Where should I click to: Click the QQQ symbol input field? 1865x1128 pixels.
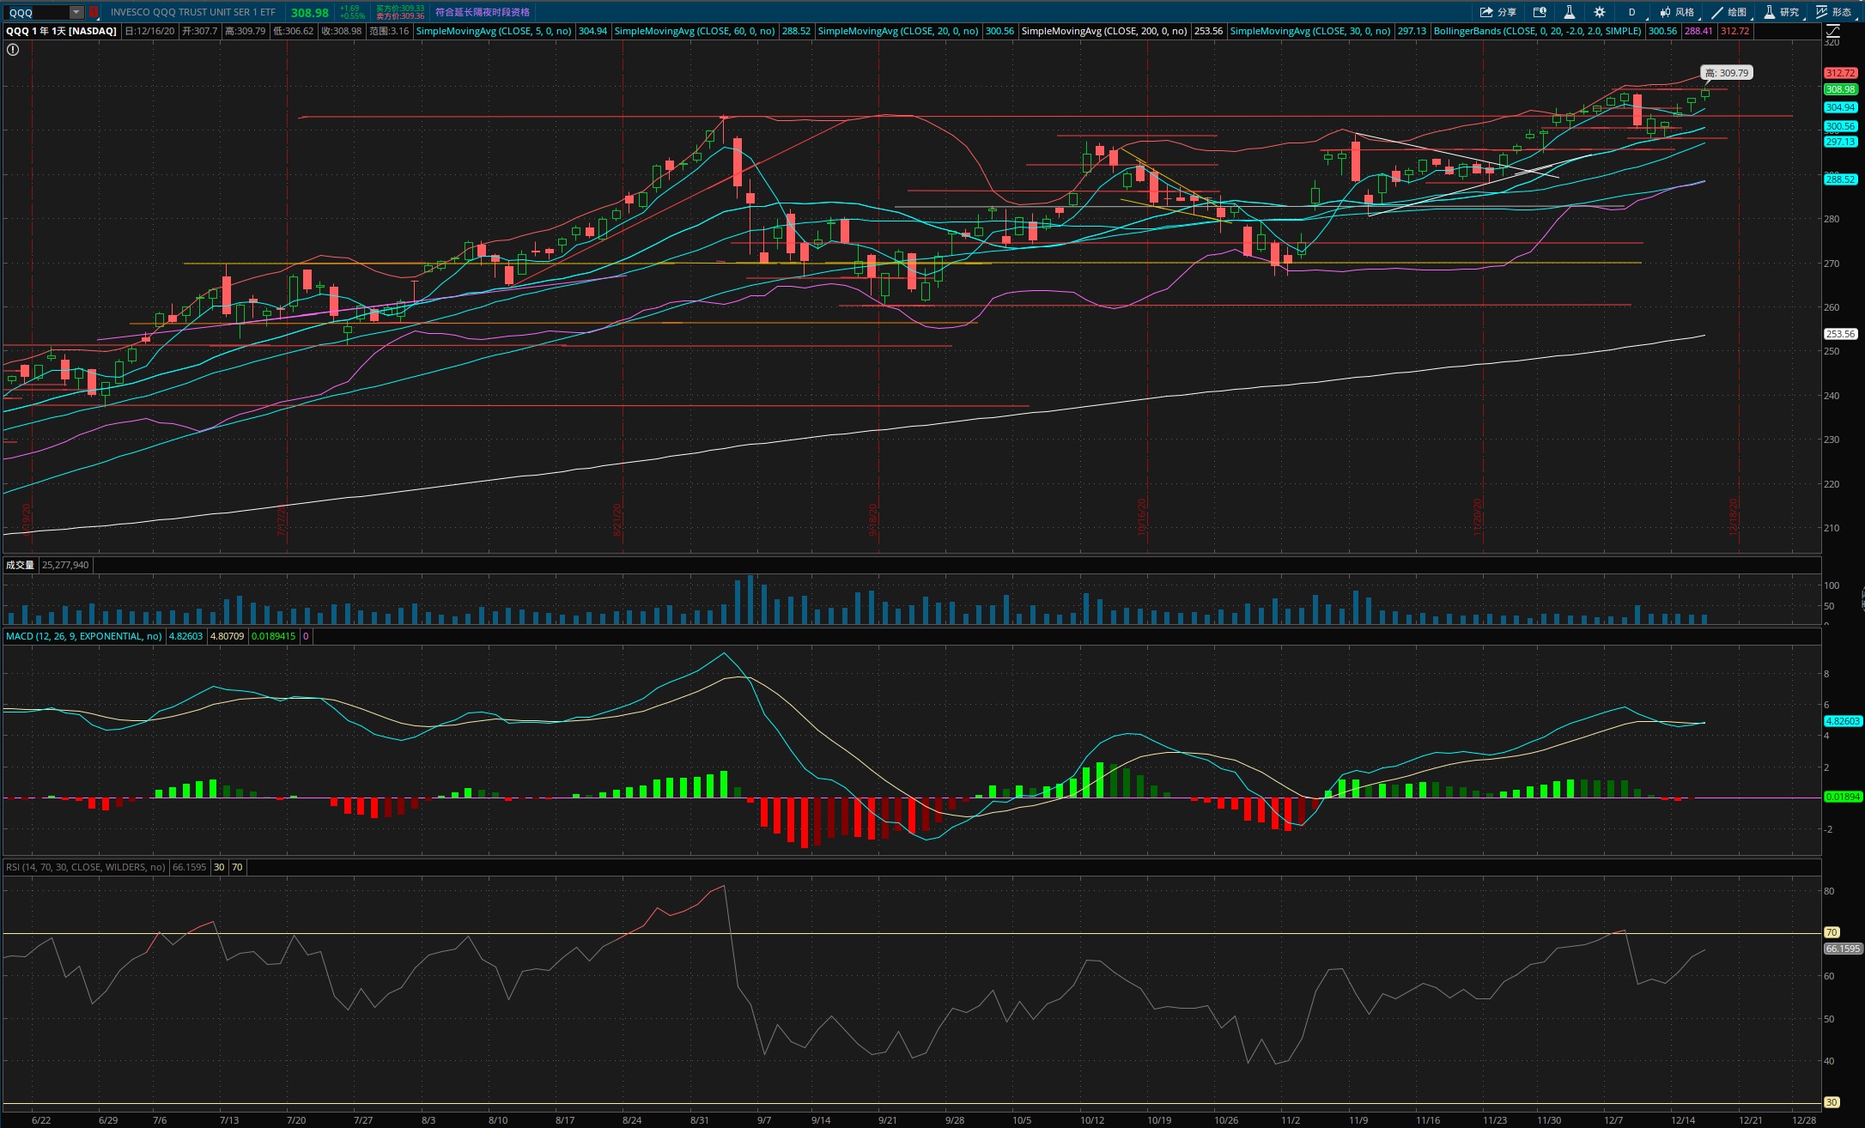(x=36, y=12)
